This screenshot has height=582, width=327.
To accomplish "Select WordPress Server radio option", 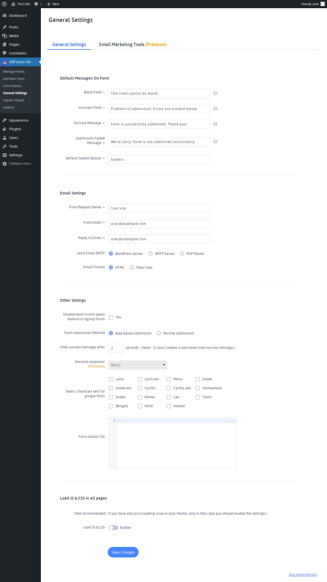I will point(111,254).
